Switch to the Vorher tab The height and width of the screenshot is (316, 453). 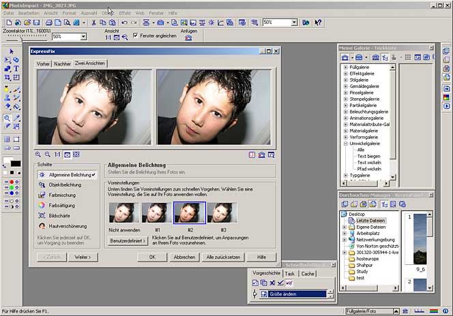44,63
